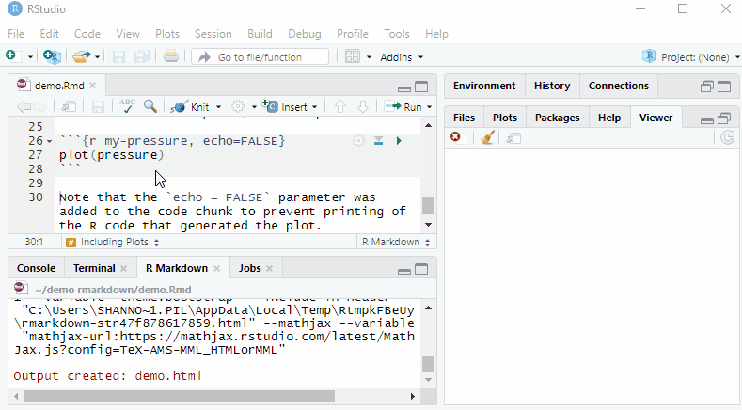Run all chunks above the my-pressure chunk

pyautogui.click(x=379, y=141)
